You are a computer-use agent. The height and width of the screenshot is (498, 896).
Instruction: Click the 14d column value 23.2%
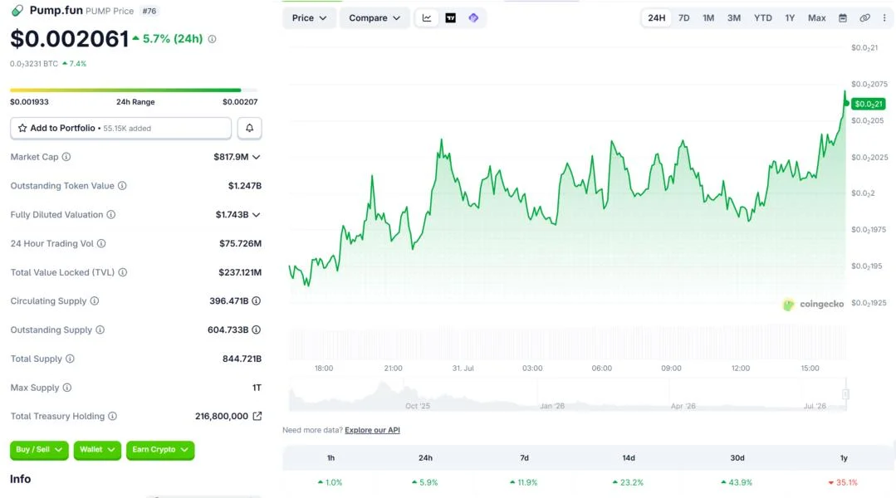(628, 482)
